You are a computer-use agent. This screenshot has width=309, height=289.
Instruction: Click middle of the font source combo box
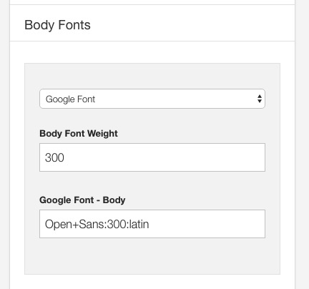click(x=152, y=99)
